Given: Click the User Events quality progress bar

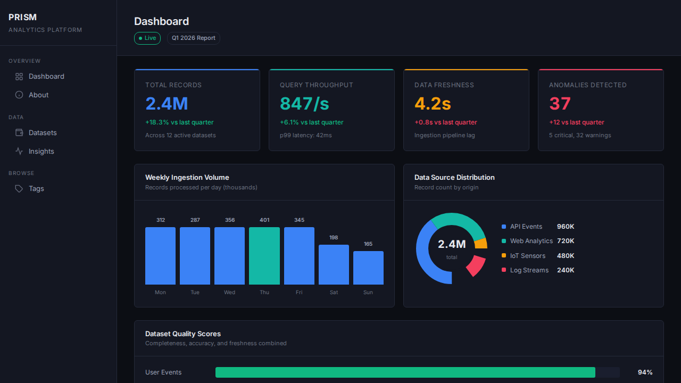Looking at the screenshot, I should click(417, 372).
